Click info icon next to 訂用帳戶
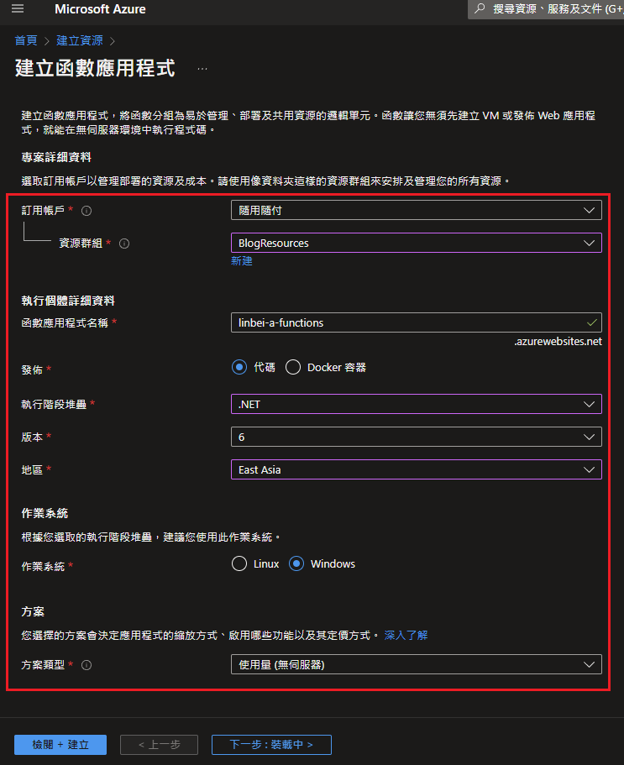This screenshot has width=624, height=765. click(87, 211)
